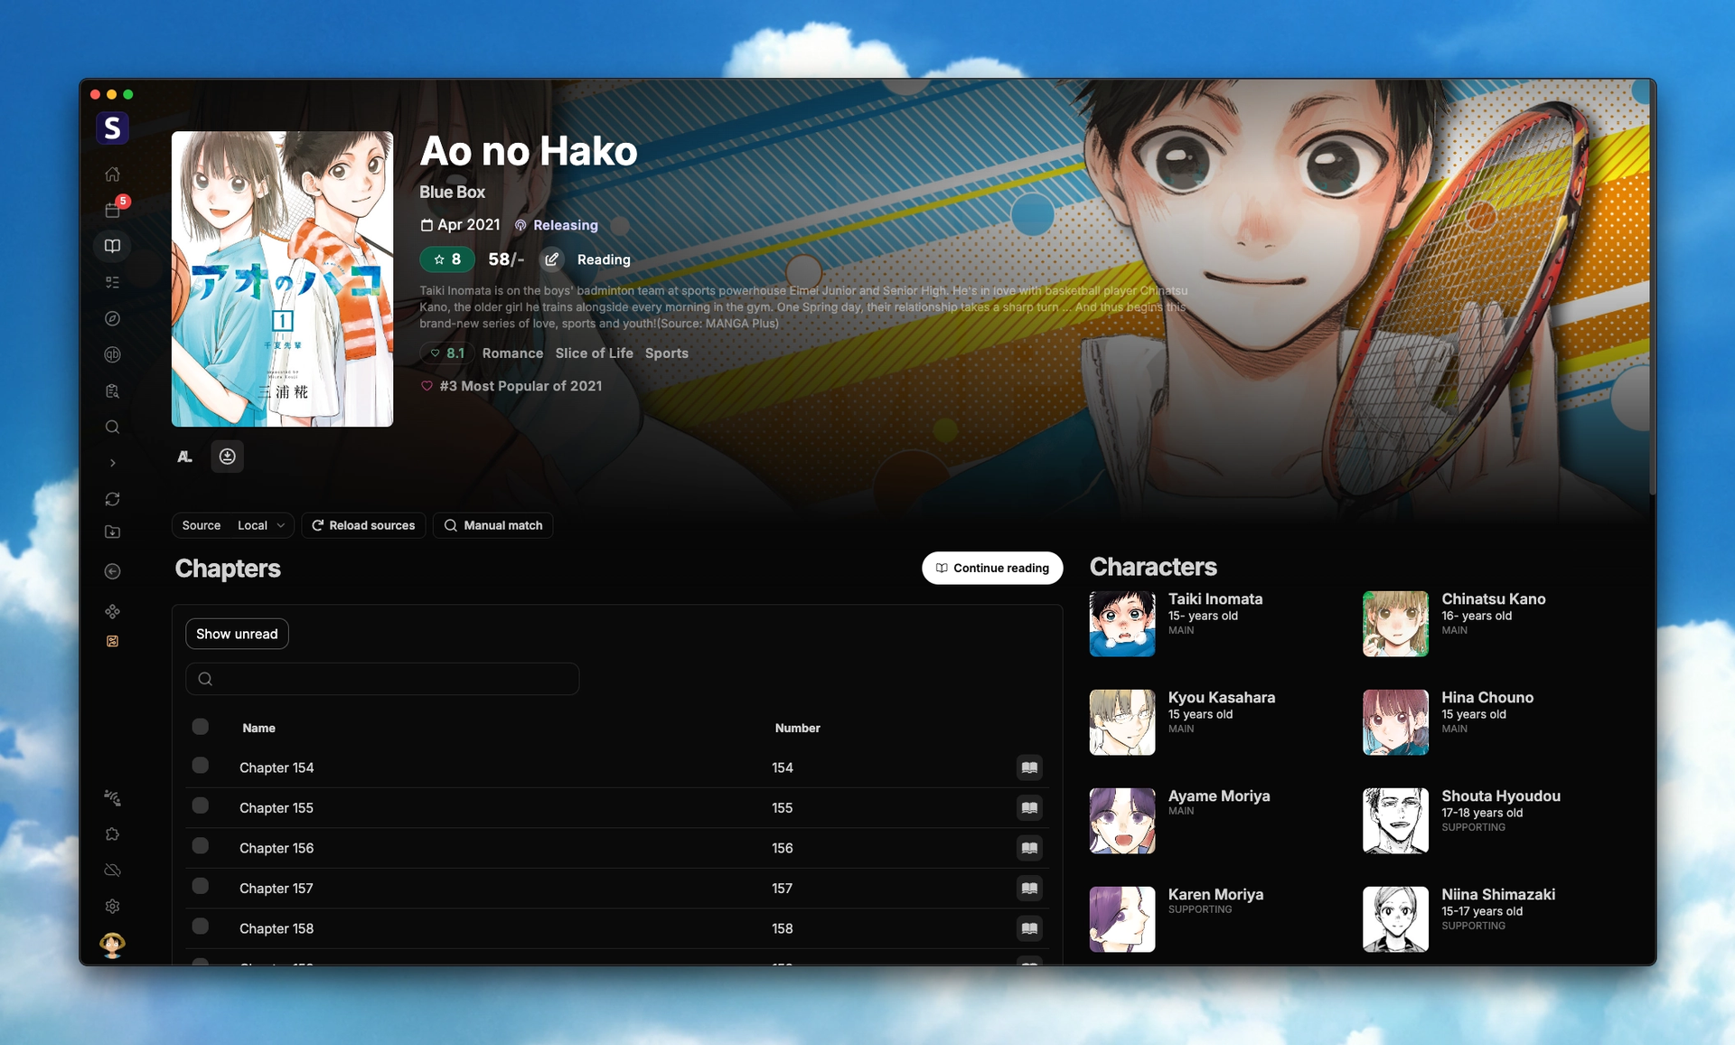1735x1045 pixels.
Task: Open reader icon for Chapter 154
Action: [1029, 767]
